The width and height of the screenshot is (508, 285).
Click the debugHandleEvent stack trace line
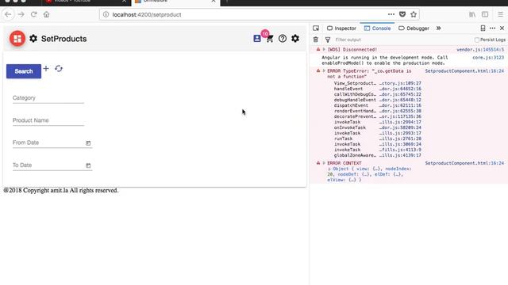378,100
